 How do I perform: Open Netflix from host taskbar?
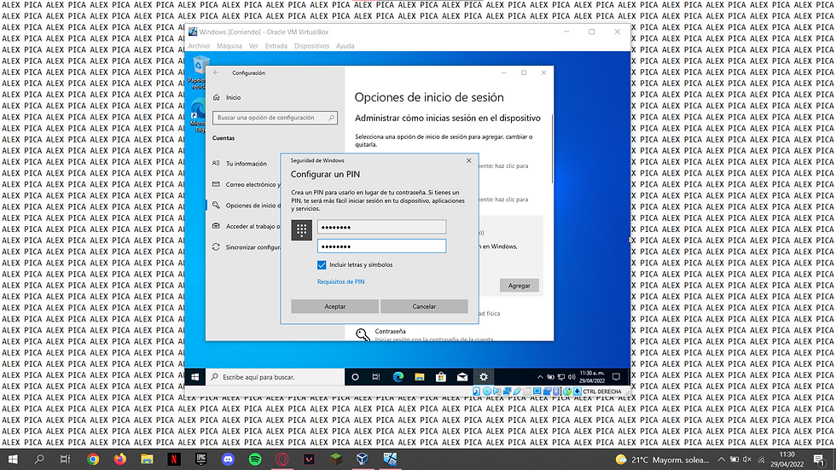click(174, 460)
